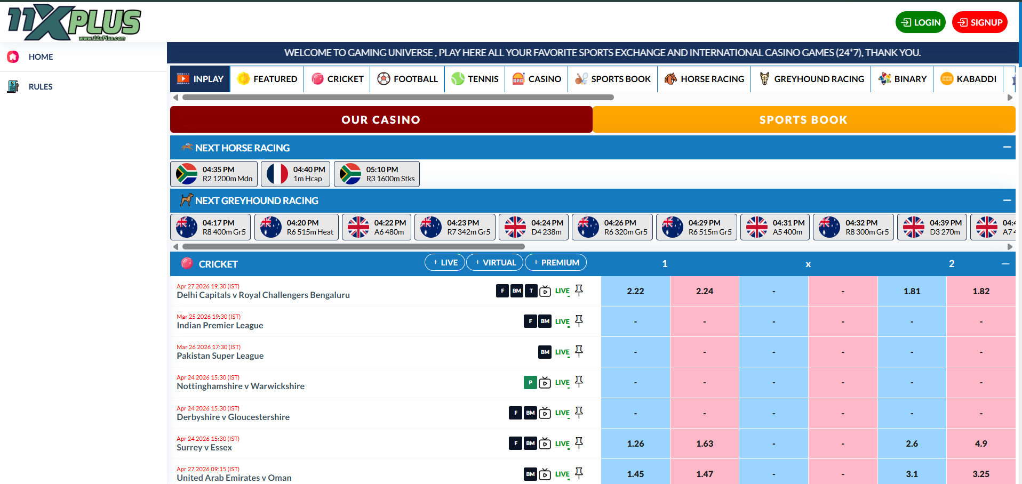Collapse the Next Greyhound Racing section
The width and height of the screenshot is (1022, 484).
pyautogui.click(x=1007, y=200)
